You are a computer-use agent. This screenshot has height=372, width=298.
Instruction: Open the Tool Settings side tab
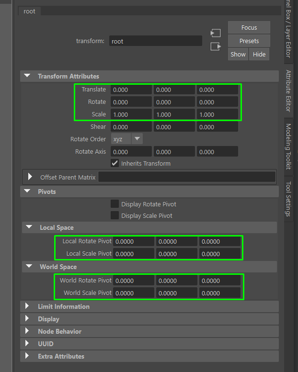pos(288,199)
